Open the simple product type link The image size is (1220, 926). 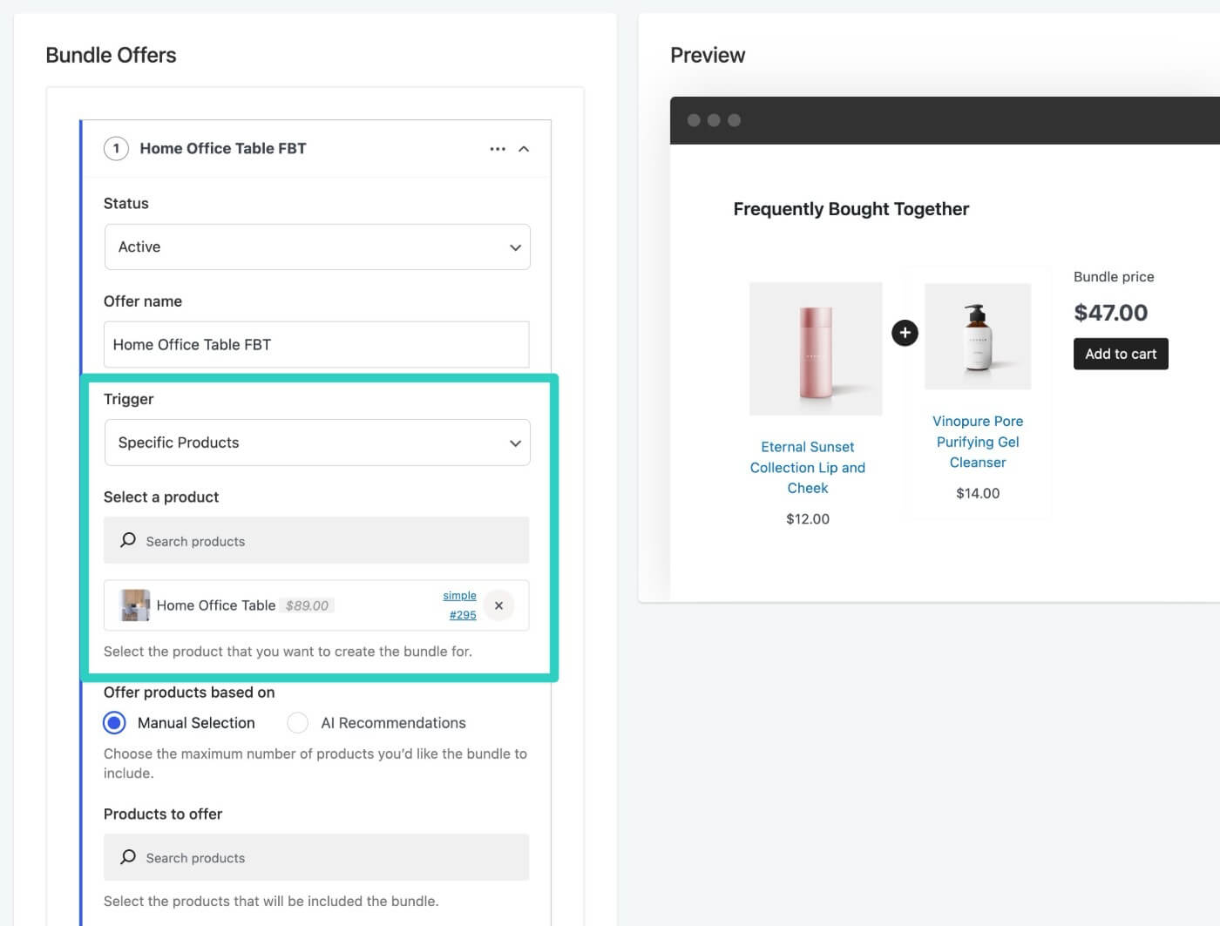(459, 596)
